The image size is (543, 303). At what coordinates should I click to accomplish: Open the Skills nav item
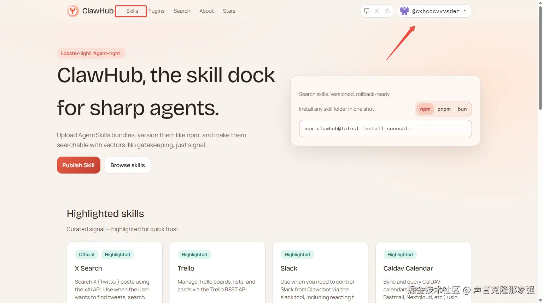tap(132, 11)
